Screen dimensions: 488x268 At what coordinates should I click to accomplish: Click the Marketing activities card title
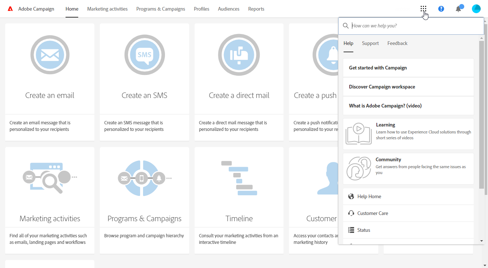click(x=50, y=219)
